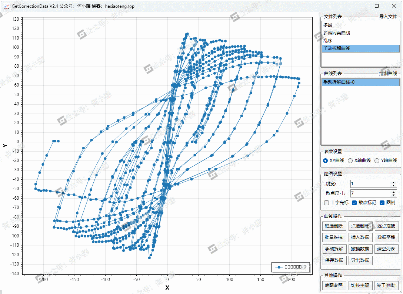The width and height of the screenshot is (403, 294).
Task: Increase 线宽 line width with up arrow
Action: (393, 182)
